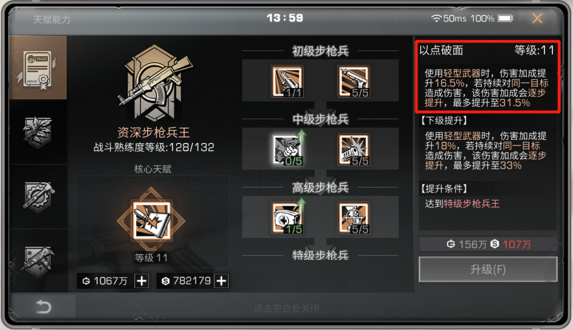Select the certificate talent tab in sidebar
Viewport: 573px width, 330px height.
click(38, 68)
